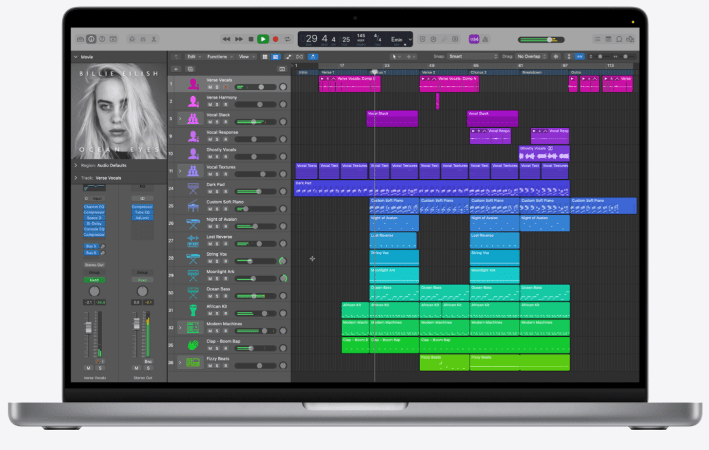Mute the Verse Vocals track
This screenshot has width=709, height=450.
(209, 87)
